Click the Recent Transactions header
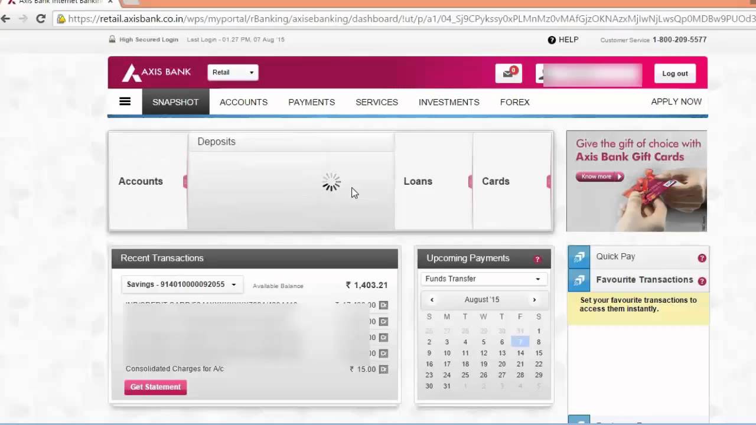 pos(255,259)
